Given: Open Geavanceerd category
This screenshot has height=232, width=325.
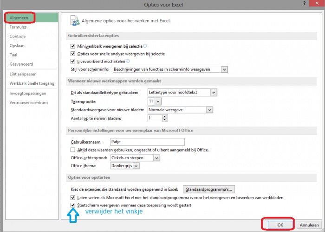Looking at the screenshot, I should coord(32,64).
